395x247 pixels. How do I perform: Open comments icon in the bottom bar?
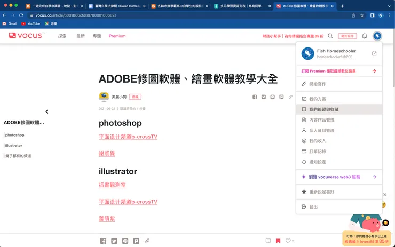click(x=268, y=241)
